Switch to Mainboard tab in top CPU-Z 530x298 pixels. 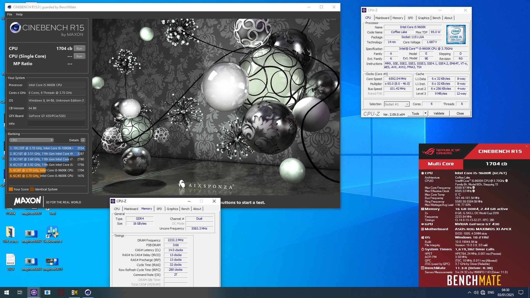coord(382,18)
